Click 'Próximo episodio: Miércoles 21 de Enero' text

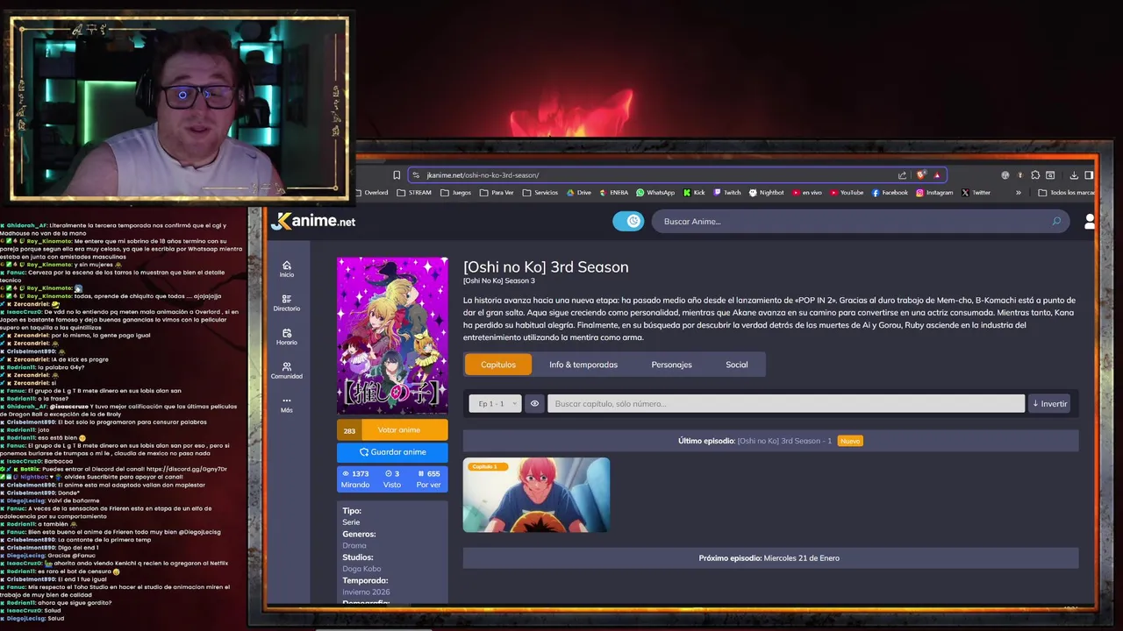pos(769,558)
